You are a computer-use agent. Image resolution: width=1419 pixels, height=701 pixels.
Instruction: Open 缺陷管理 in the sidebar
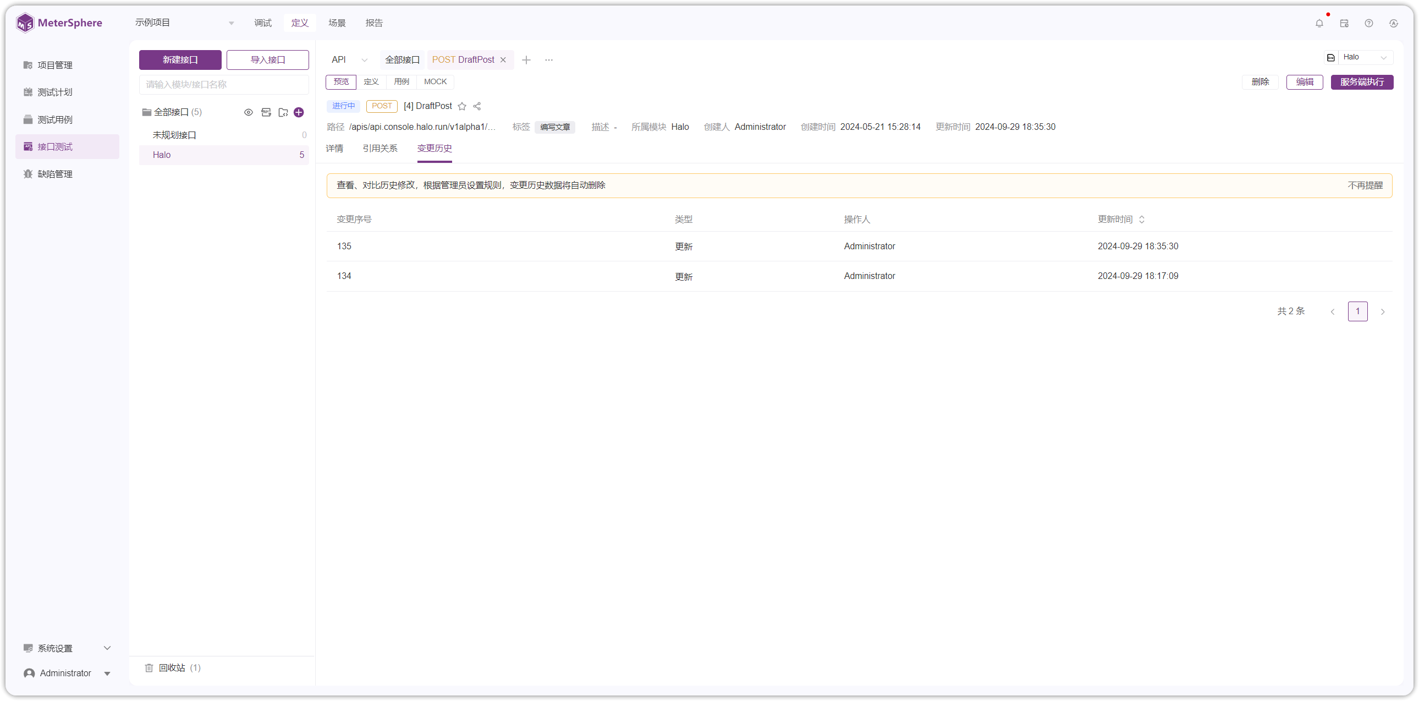pyautogui.click(x=67, y=174)
